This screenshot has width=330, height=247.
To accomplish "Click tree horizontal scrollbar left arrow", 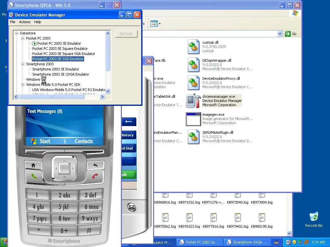I will (16, 96).
